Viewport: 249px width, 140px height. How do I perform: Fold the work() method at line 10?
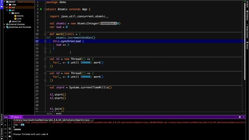tap(45, 34)
